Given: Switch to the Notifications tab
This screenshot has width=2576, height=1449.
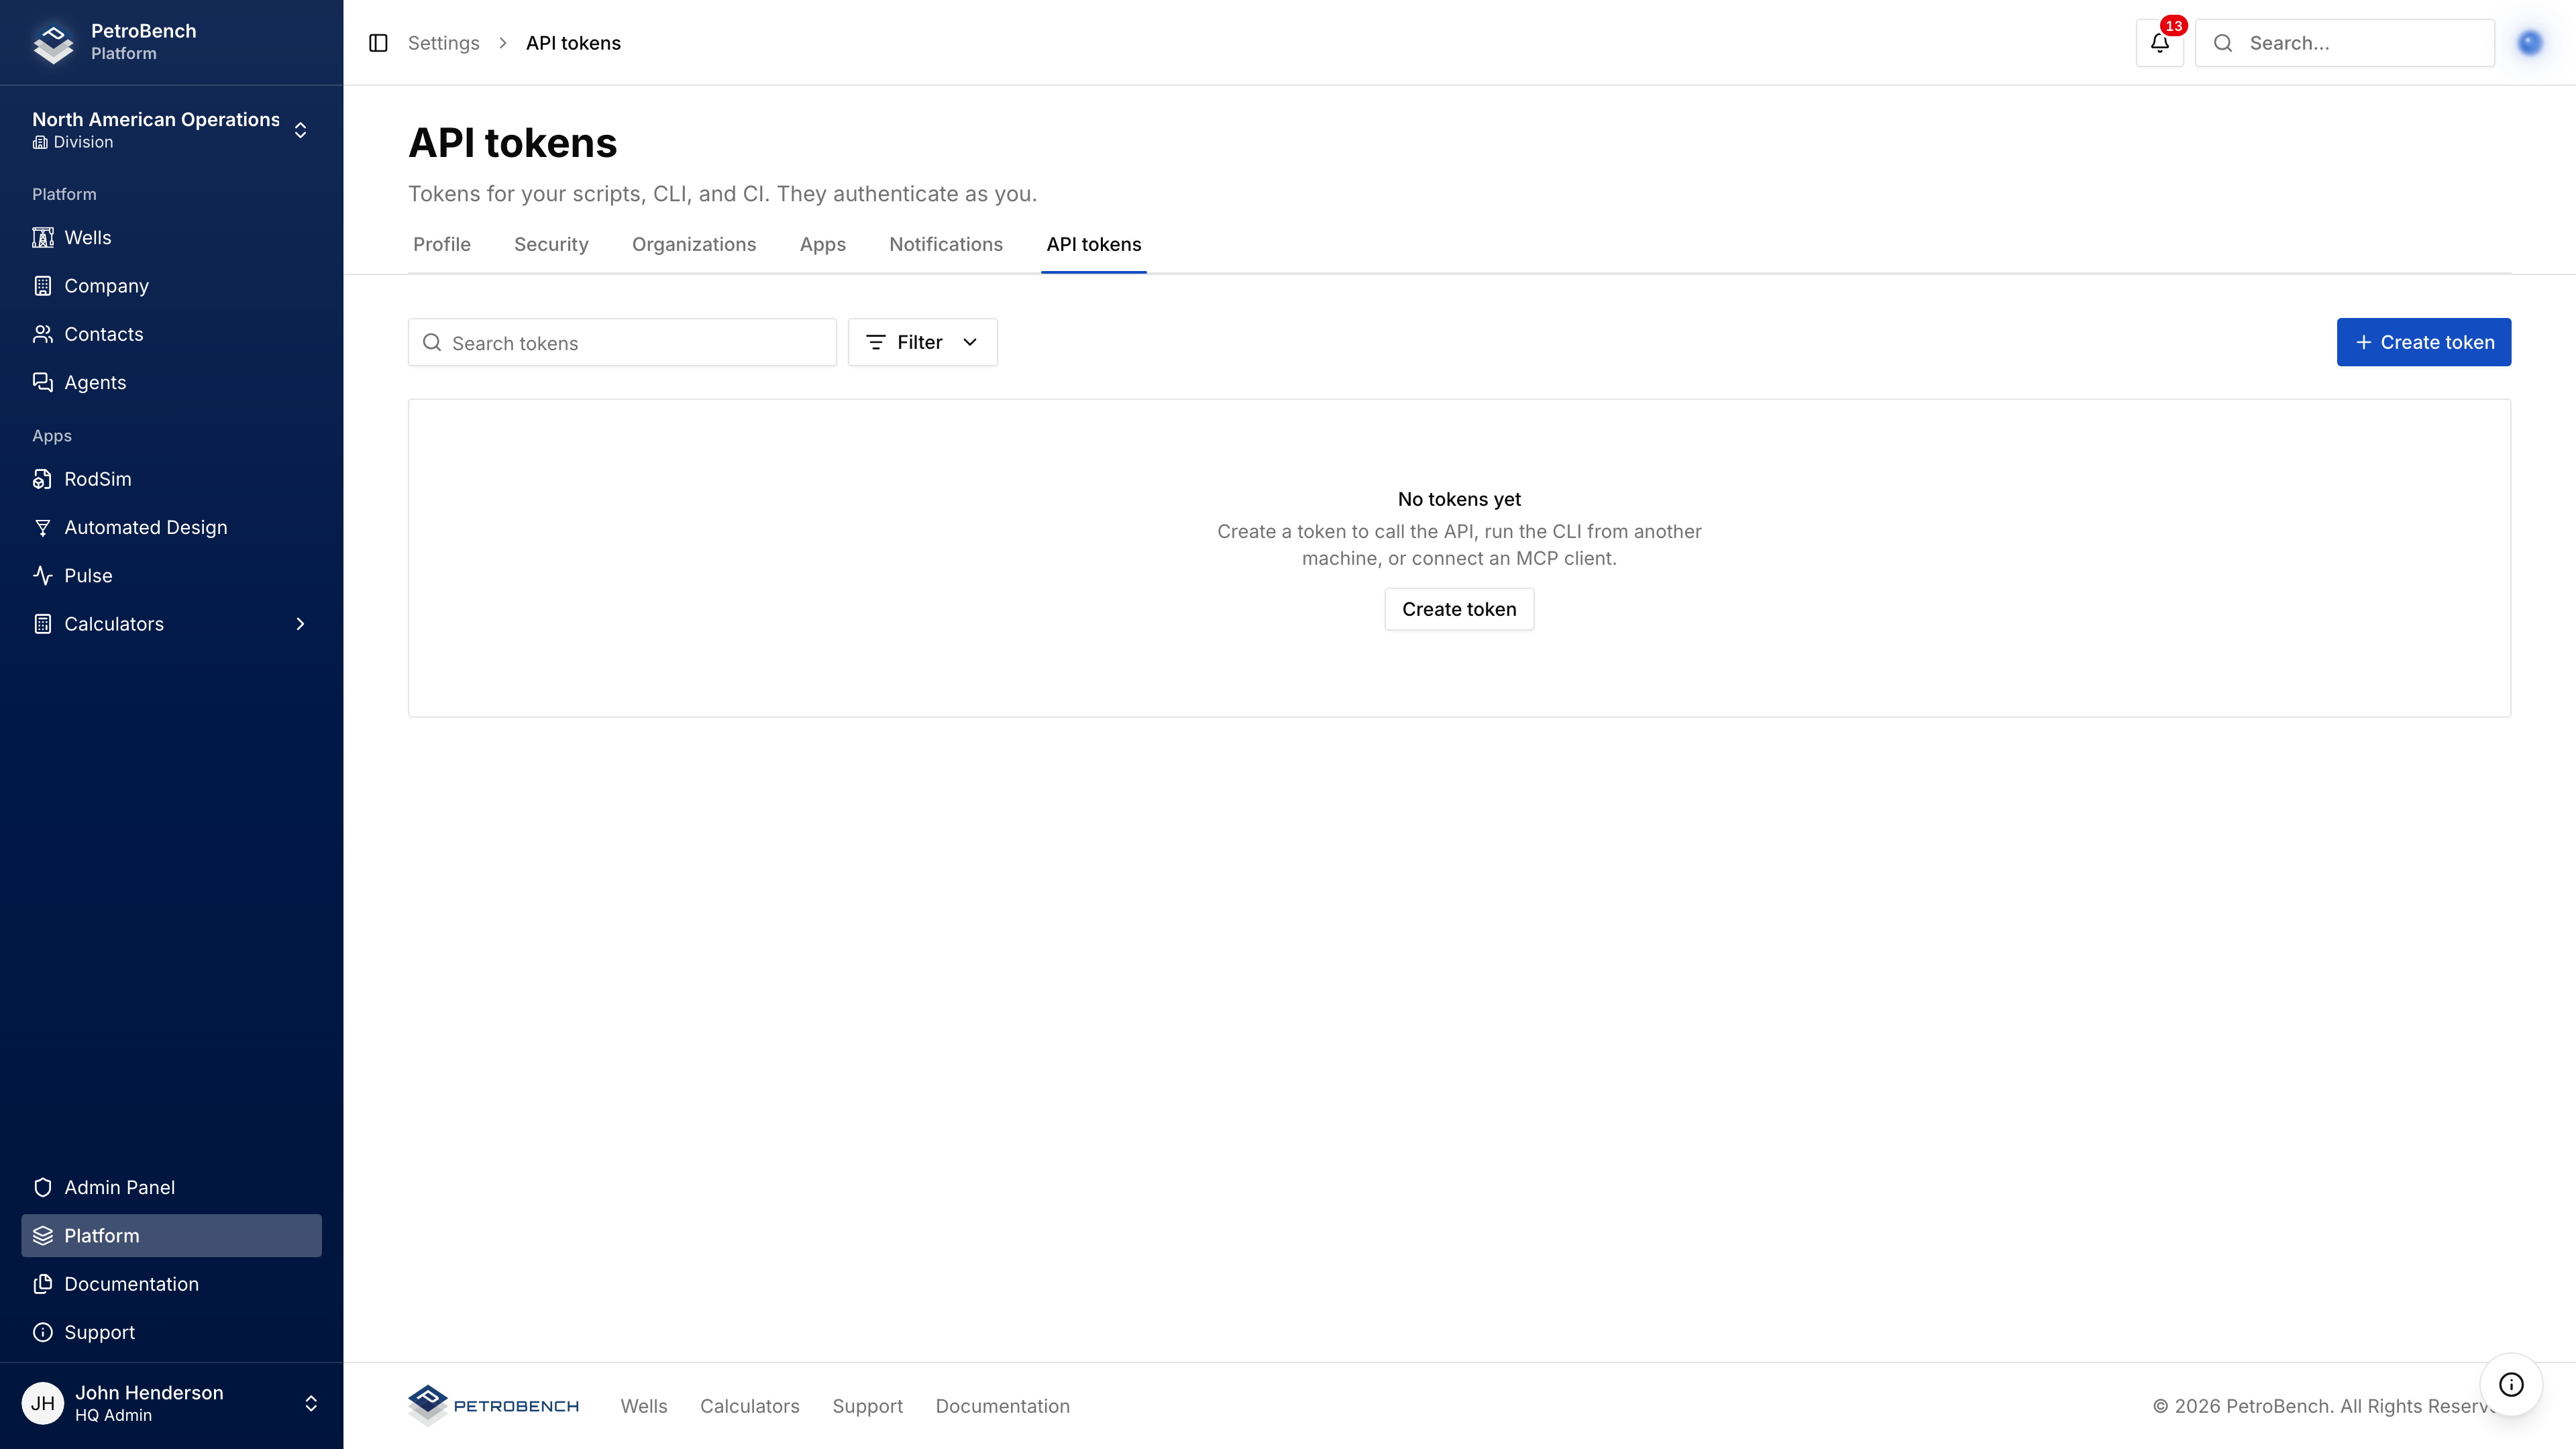Looking at the screenshot, I should click(945, 245).
